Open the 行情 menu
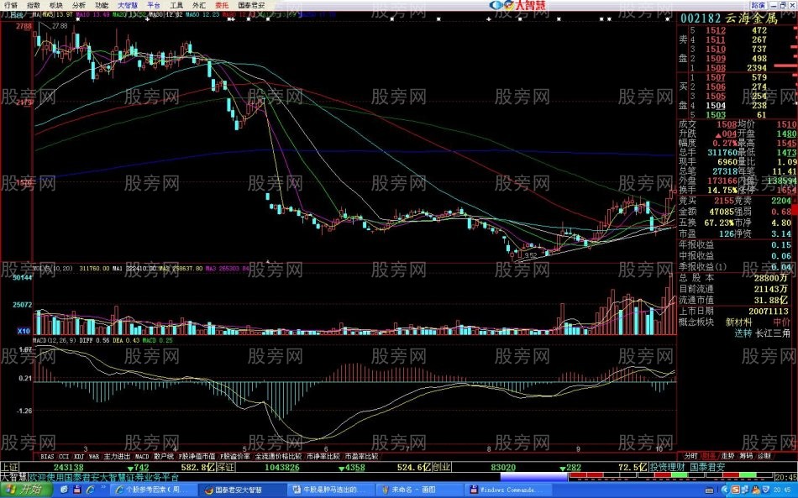The width and height of the screenshot is (798, 498). point(10,5)
